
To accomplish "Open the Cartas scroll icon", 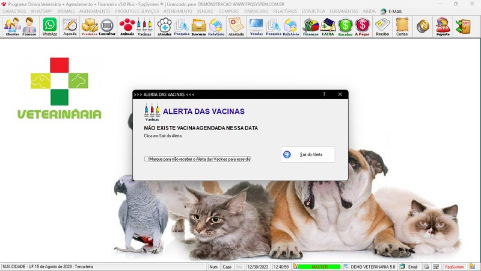I will point(402,26).
